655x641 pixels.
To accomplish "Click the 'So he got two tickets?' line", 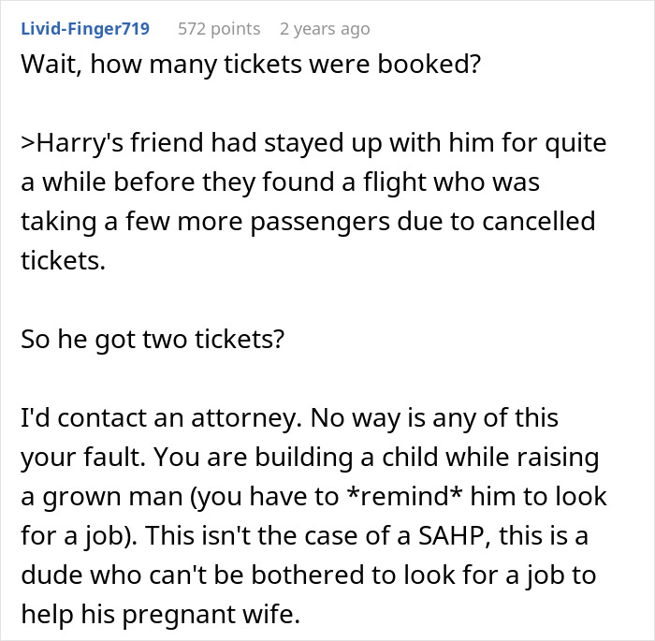I will (x=153, y=339).
